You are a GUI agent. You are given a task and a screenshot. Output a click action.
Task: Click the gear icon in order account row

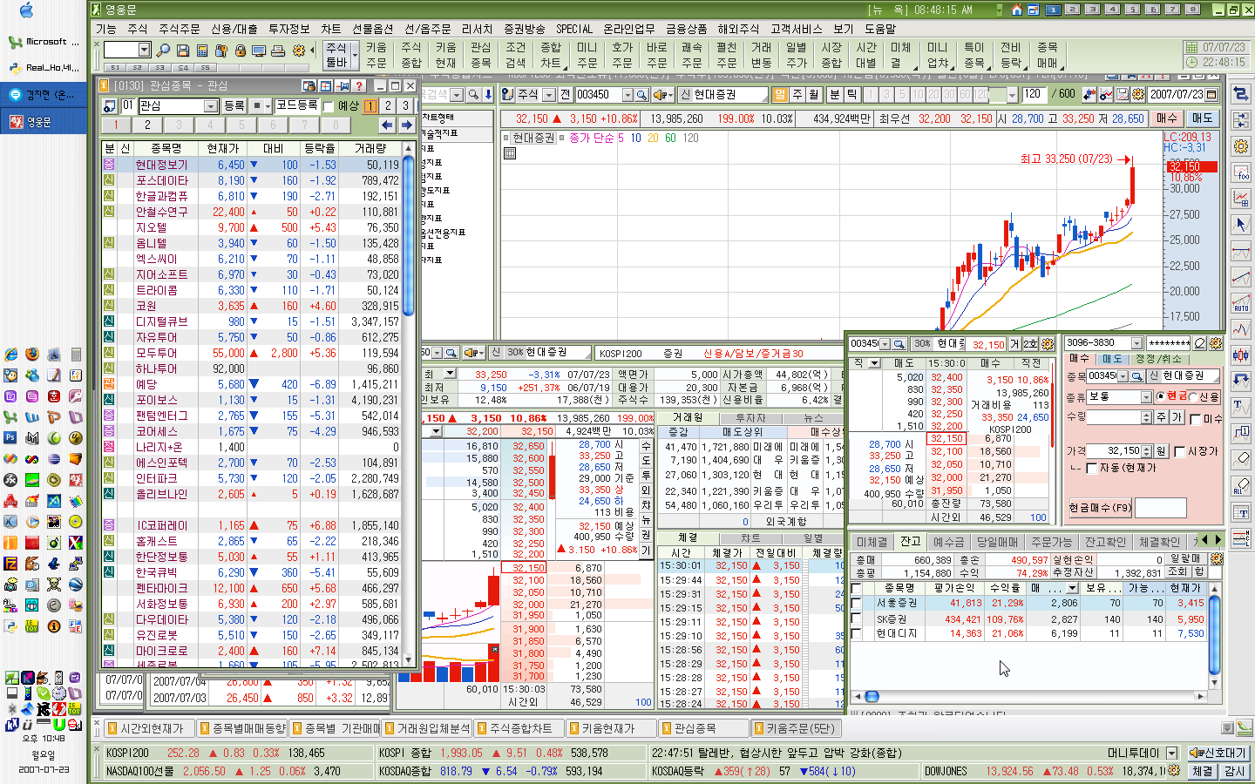pyautogui.click(x=1216, y=343)
